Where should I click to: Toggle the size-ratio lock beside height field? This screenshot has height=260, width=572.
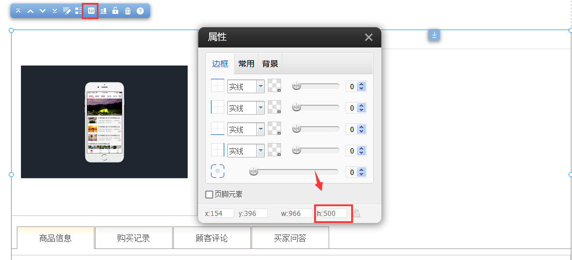pyautogui.click(x=357, y=213)
